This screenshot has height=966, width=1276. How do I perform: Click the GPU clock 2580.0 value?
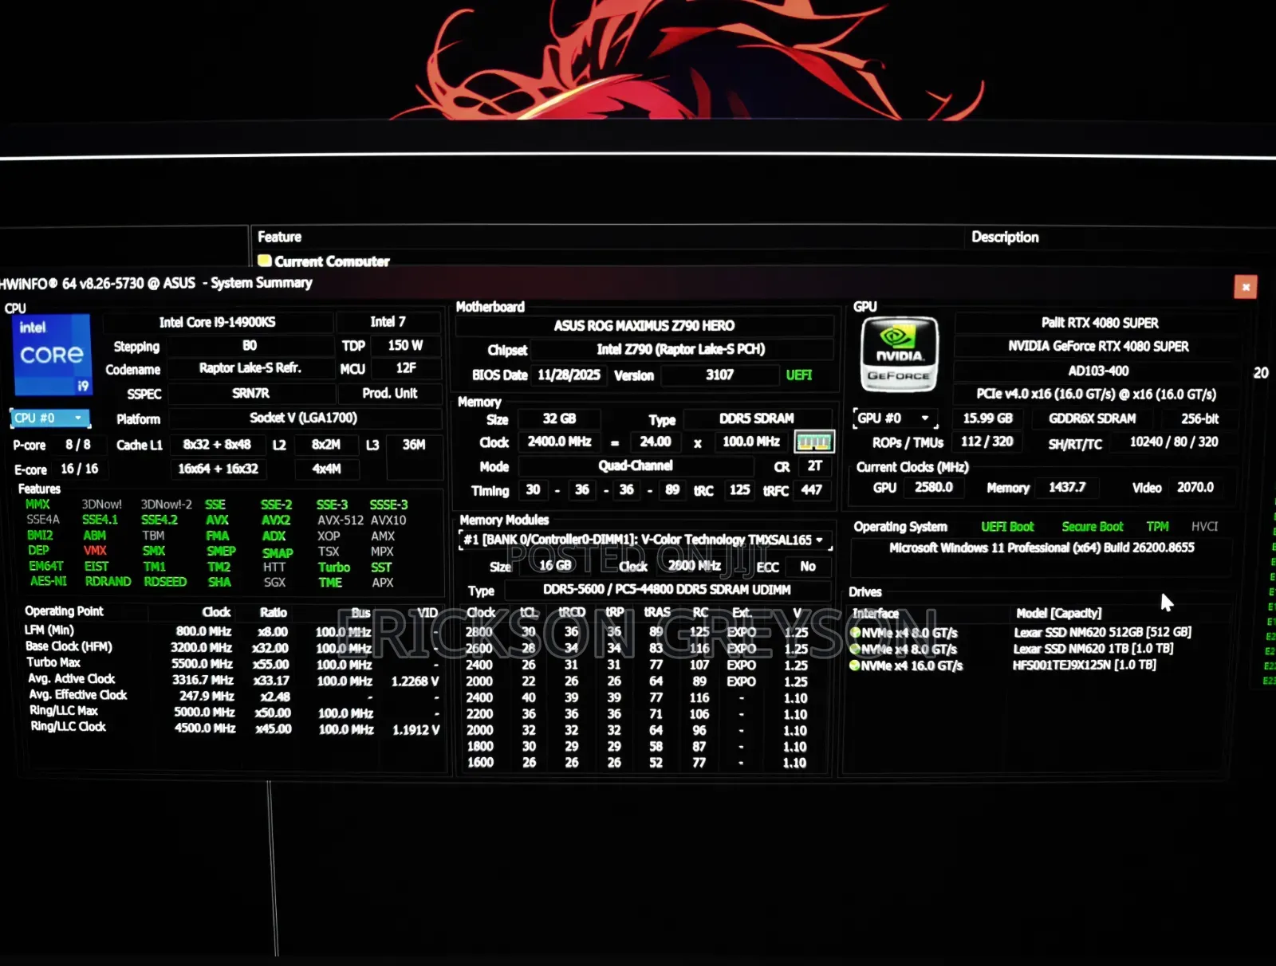(x=933, y=487)
